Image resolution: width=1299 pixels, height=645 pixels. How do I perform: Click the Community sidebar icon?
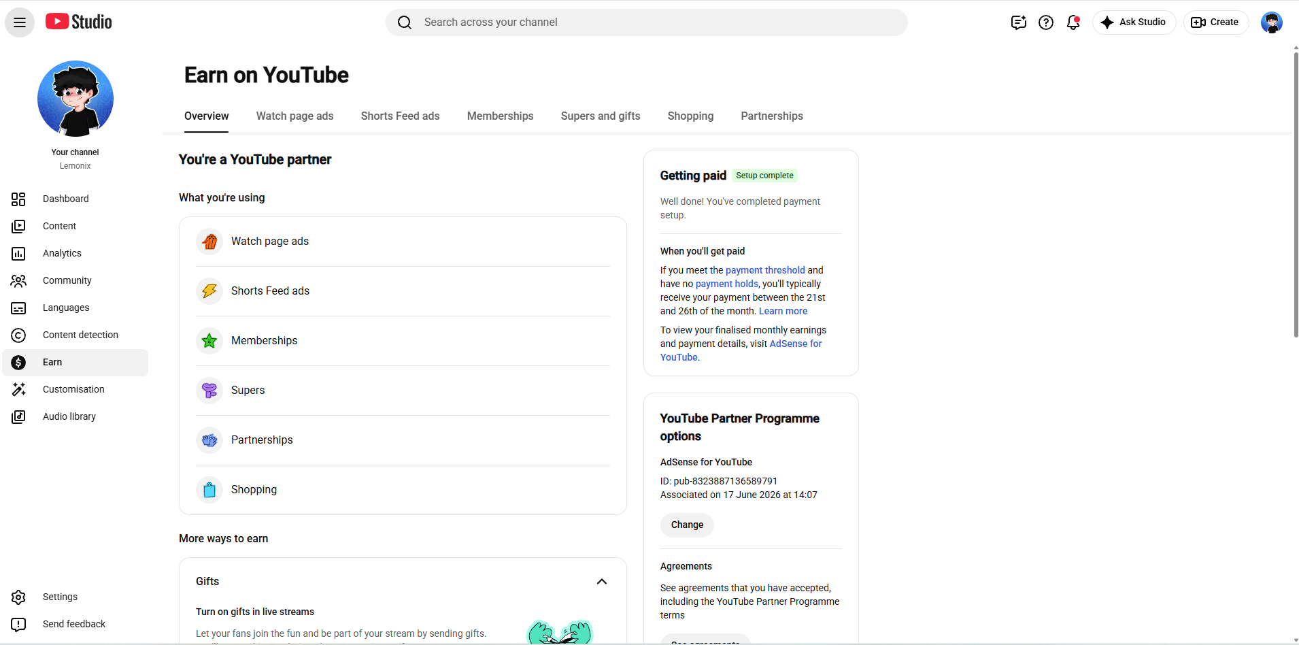click(x=18, y=280)
